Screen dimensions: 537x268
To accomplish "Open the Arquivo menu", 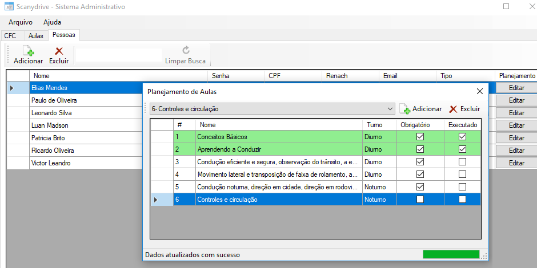I will (x=21, y=22).
